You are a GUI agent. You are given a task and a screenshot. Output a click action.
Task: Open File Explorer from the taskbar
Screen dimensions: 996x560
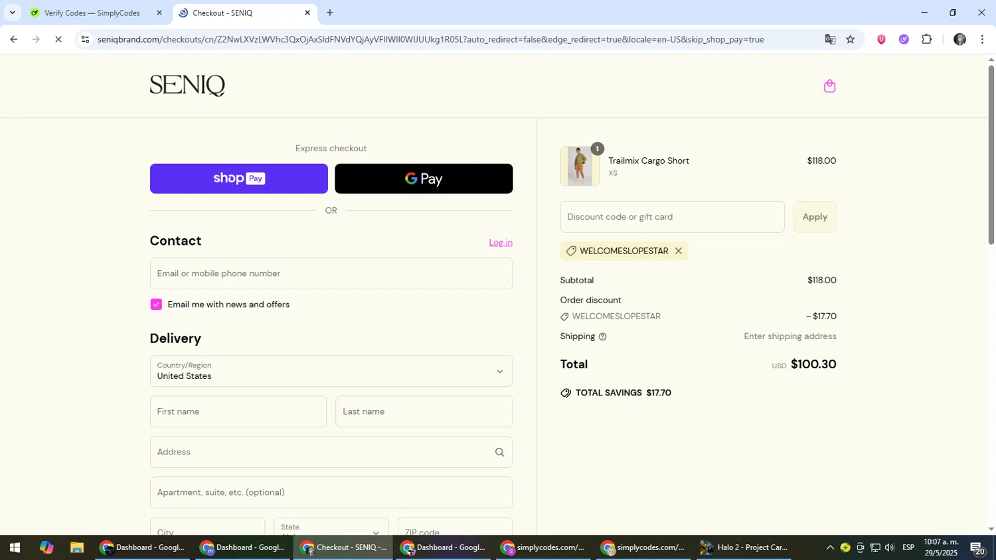point(77,548)
